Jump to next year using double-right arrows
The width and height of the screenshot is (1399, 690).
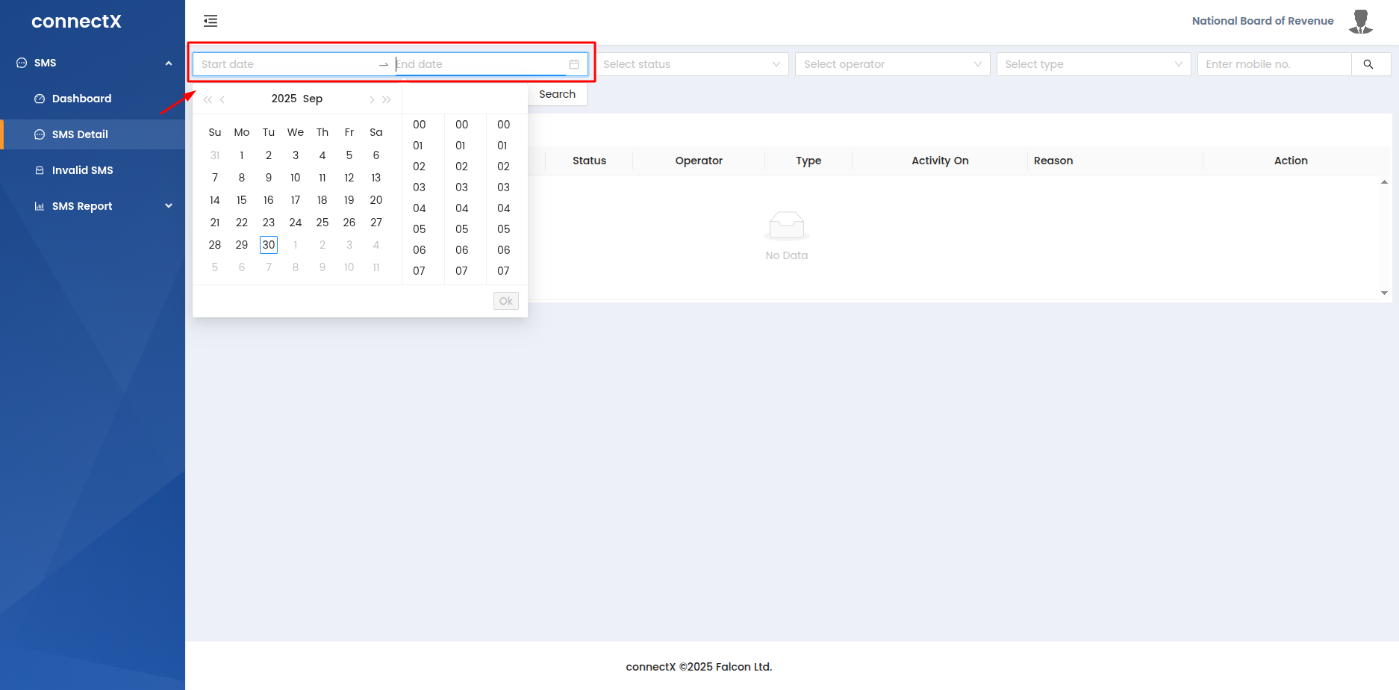click(x=387, y=99)
